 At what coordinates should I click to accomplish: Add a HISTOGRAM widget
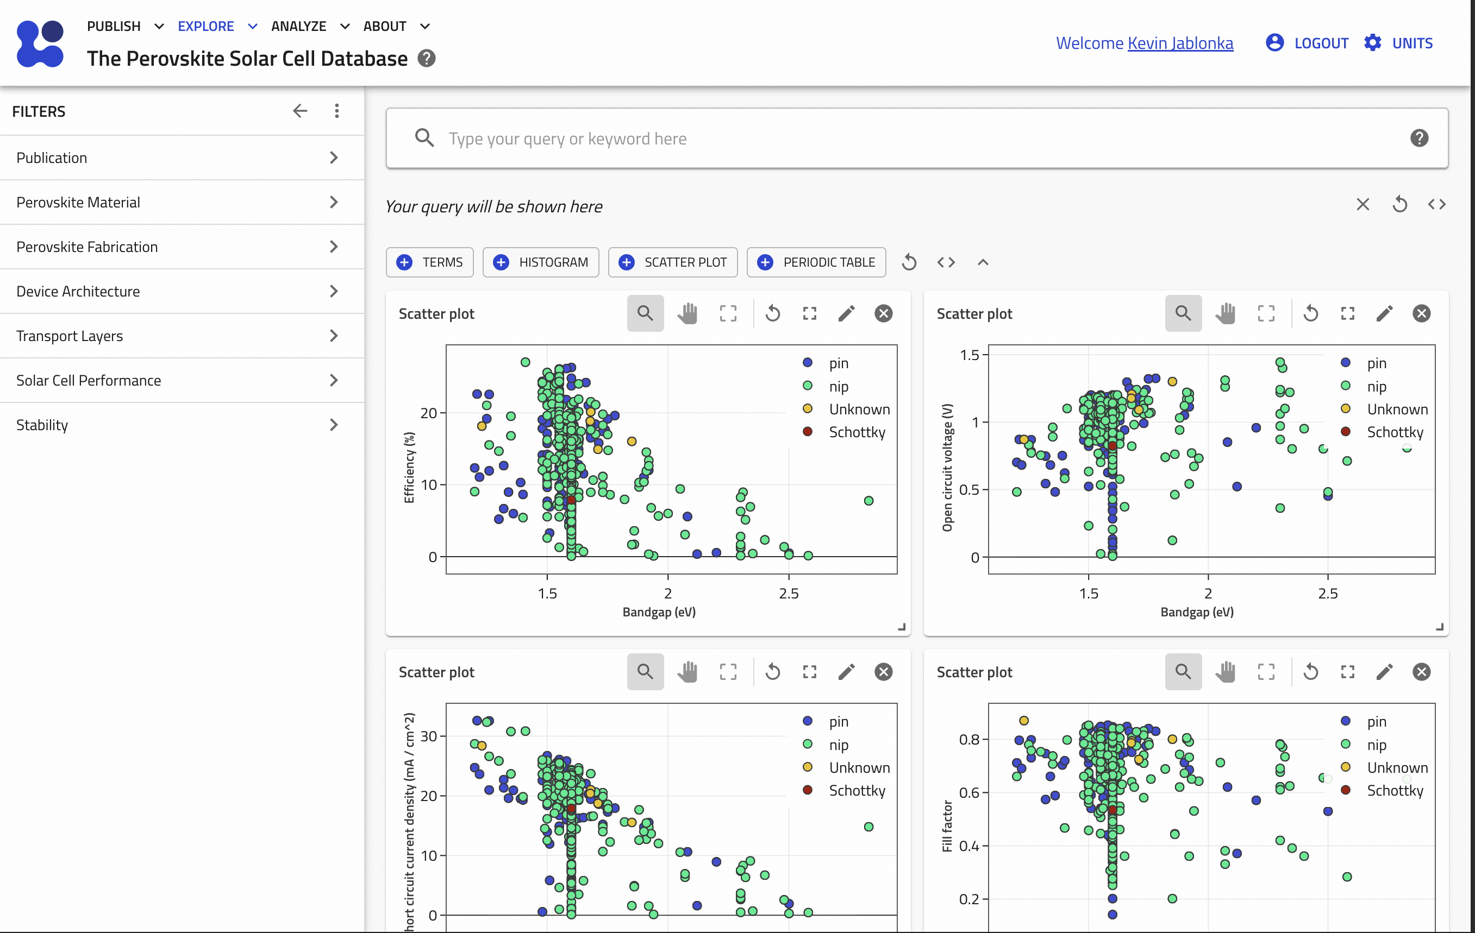tap(541, 263)
